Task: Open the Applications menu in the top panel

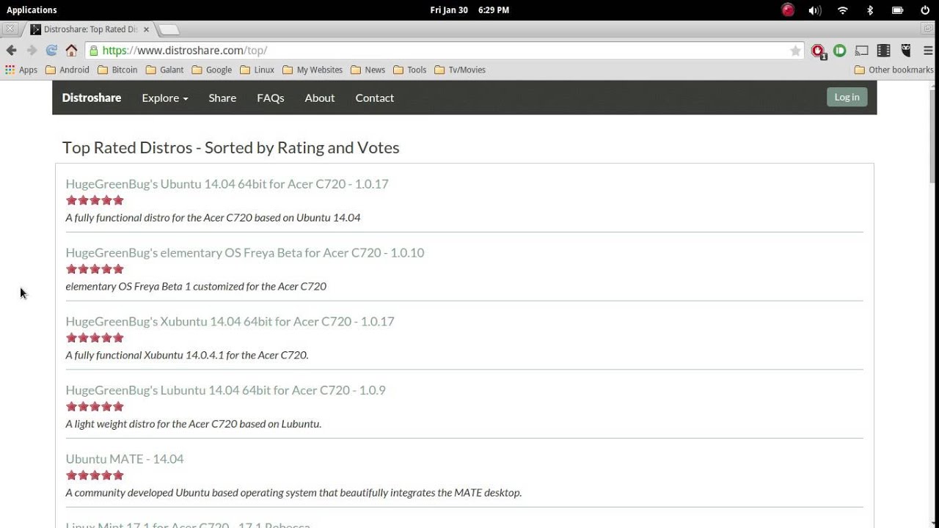Action: [32, 10]
